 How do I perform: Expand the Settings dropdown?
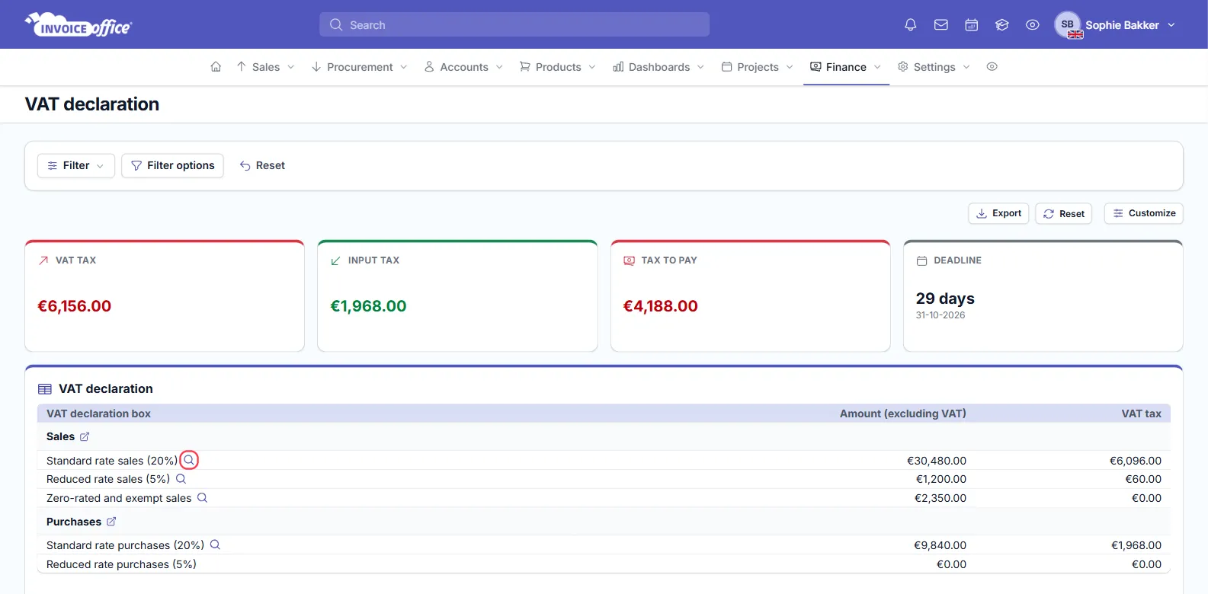point(934,67)
